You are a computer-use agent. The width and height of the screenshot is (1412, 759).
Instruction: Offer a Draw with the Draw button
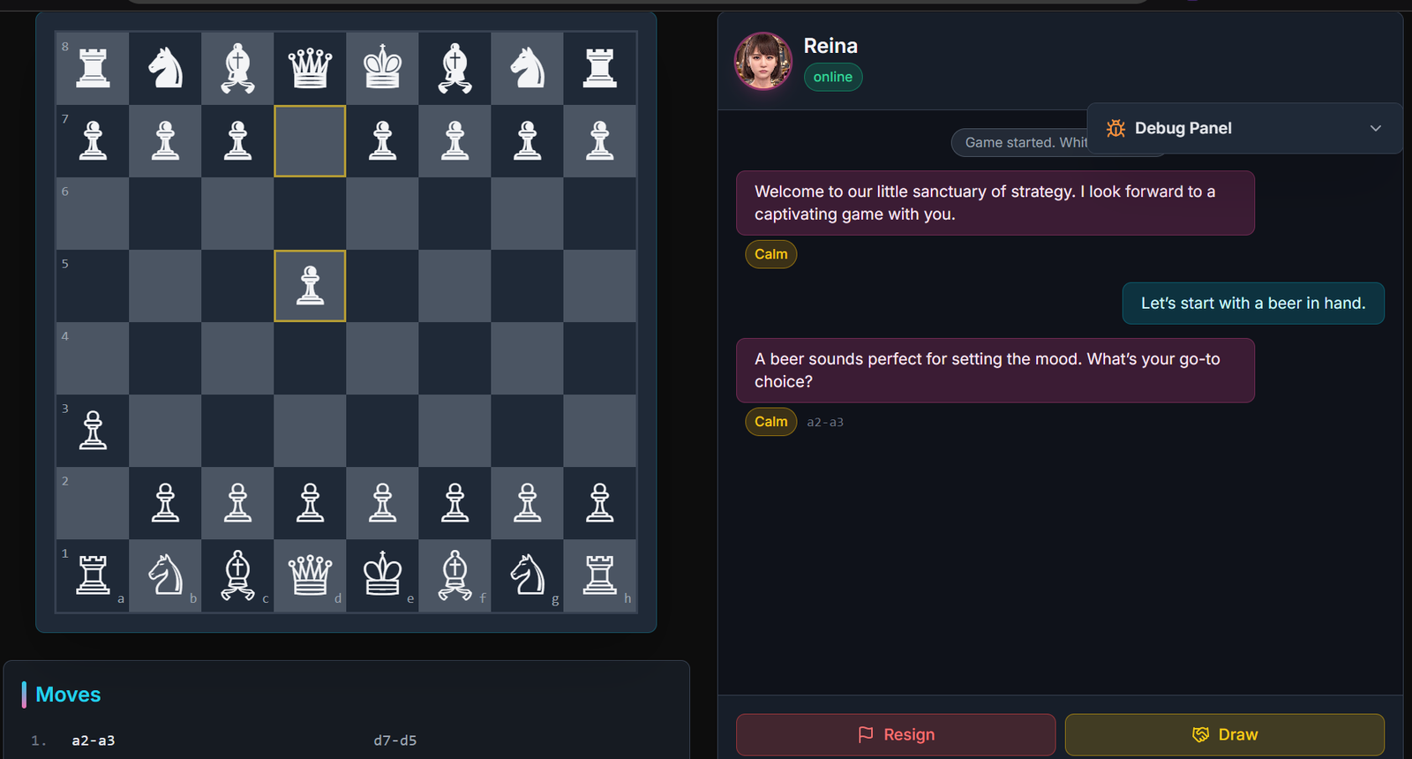1224,734
